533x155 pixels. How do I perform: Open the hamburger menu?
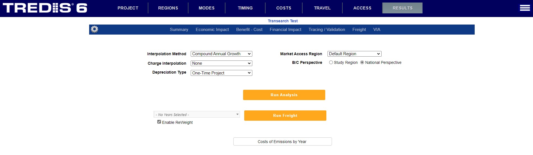click(x=525, y=8)
